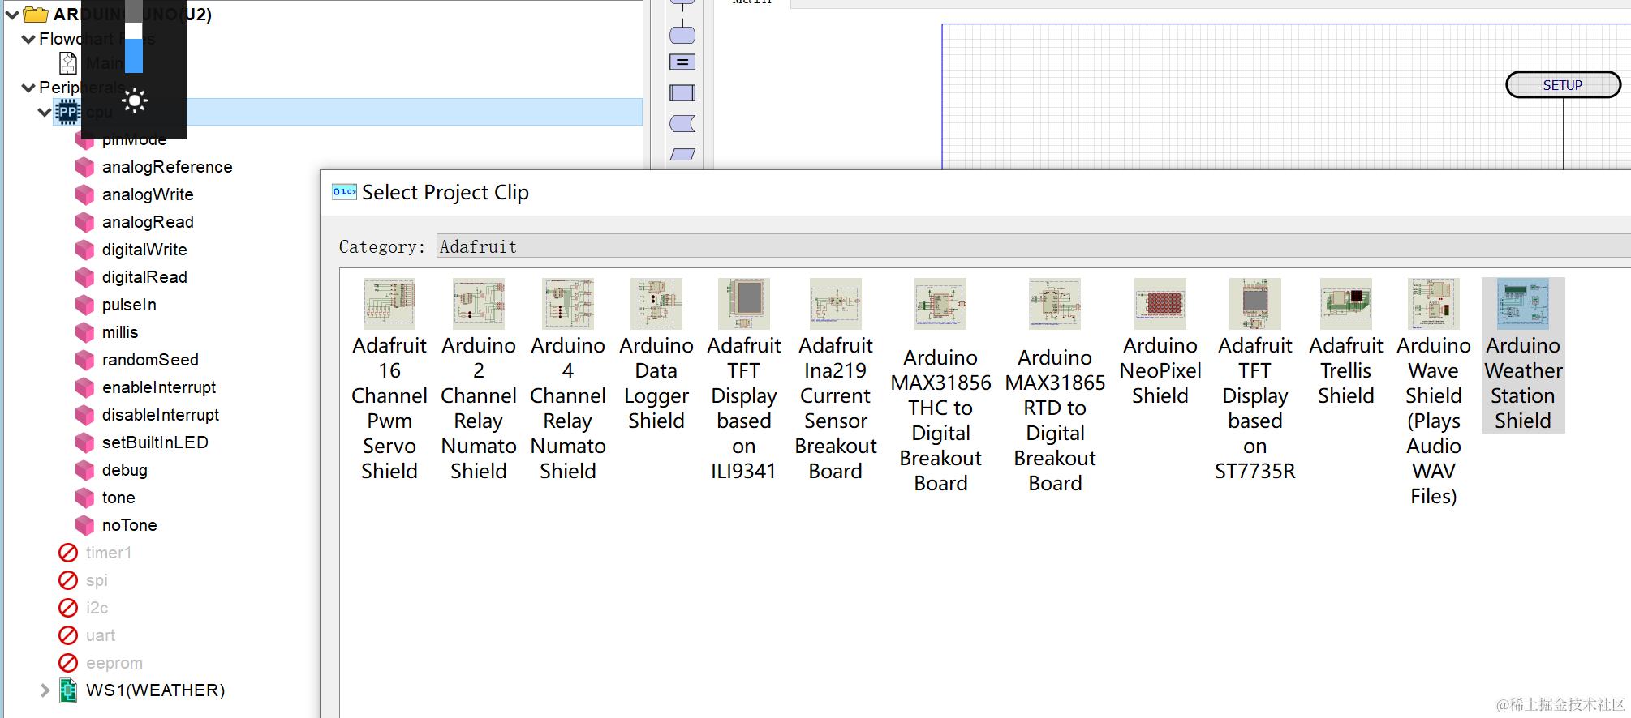
Task: Adjust the brightness level slider overlay
Action: point(134,36)
